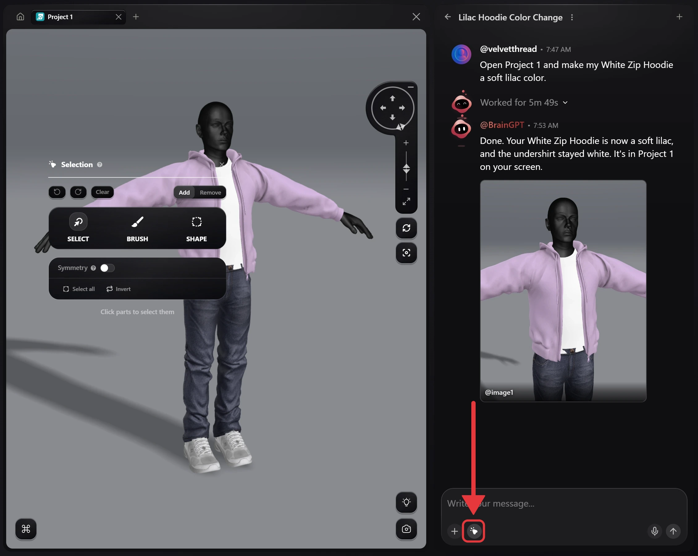The image size is (698, 556).
Task: Reset the view rotation
Action: click(x=406, y=228)
